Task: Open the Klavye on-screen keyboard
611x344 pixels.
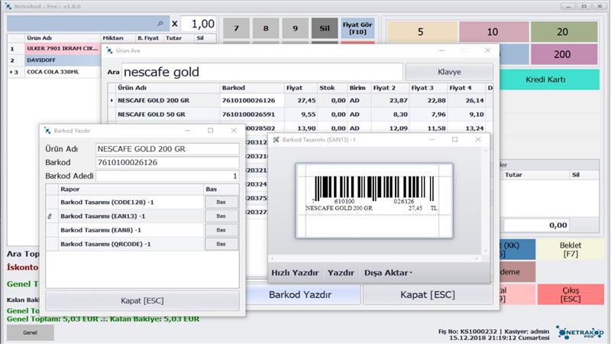Action: pos(449,72)
